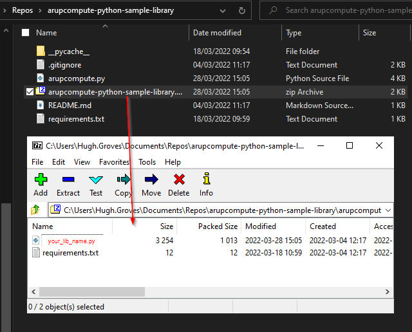Click the arupcompute.py Python file icon

pos(40,78)
